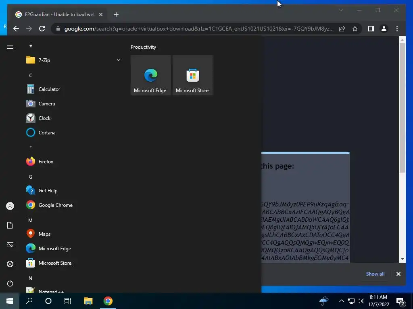Open Documents from the Start sidebar
This screenshot has height=309, width=413.
click(10, 225)
